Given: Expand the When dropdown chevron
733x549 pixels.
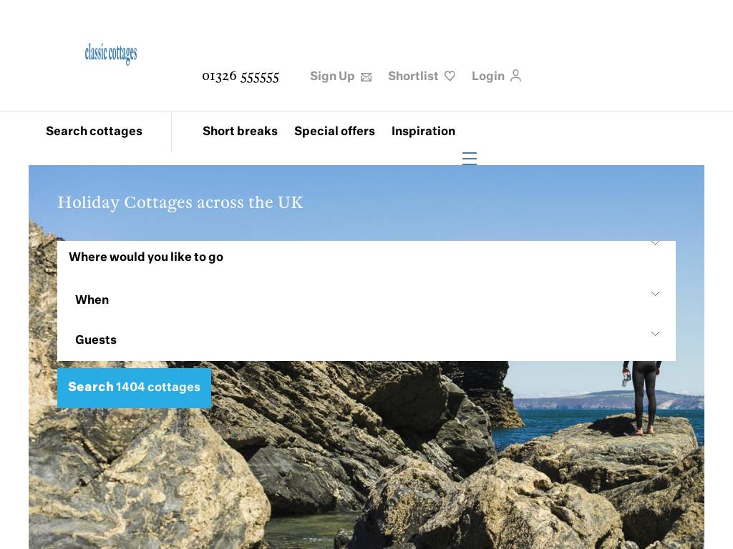Looking at the screenshot, I should (x=656, y=294).
